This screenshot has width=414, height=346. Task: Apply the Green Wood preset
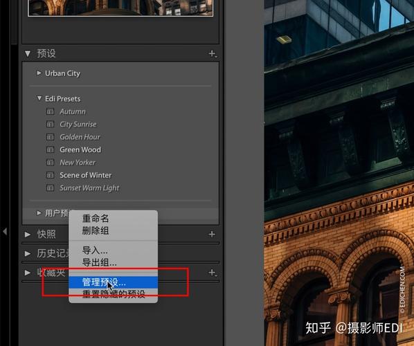(80, 149)
